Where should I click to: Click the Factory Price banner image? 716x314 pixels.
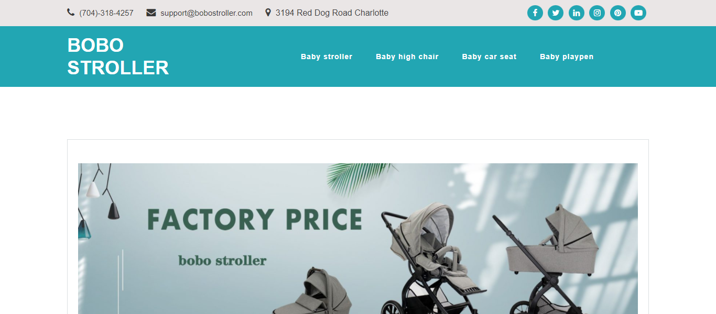click(358, 239)
